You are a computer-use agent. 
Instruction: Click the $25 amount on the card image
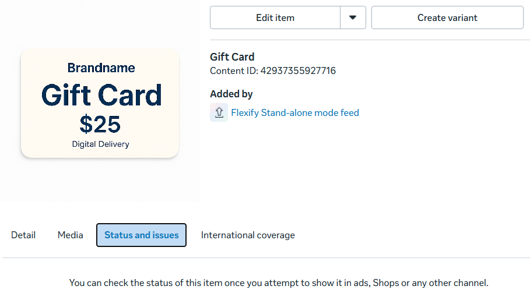tap(100, 124)
